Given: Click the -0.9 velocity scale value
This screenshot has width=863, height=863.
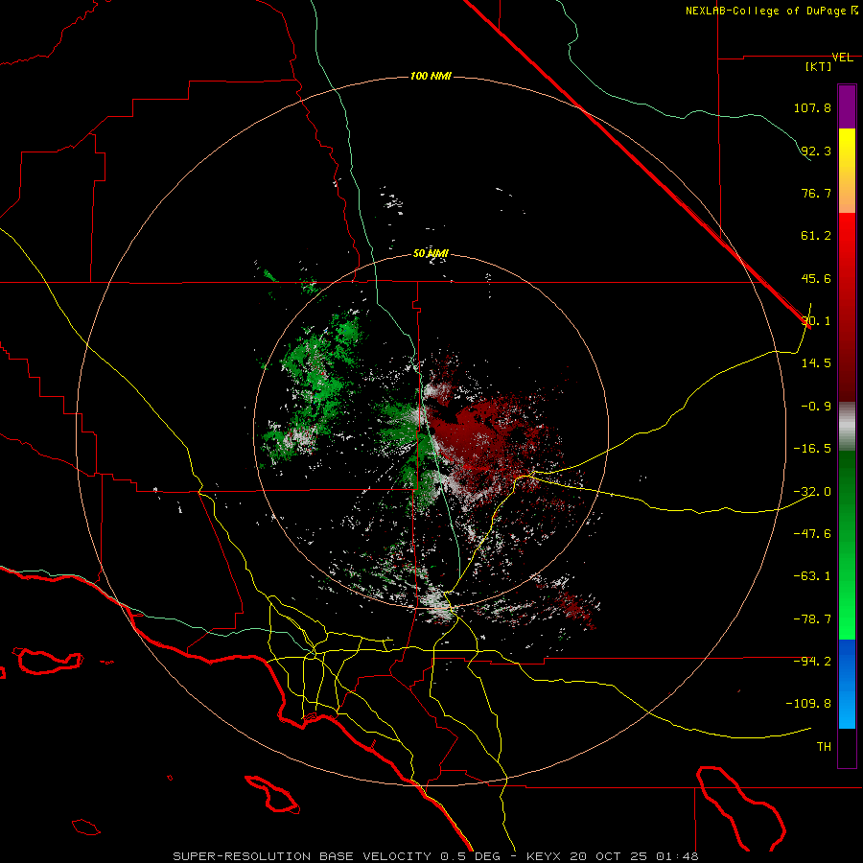Looking at the screenshot, I should click(816, 407).
